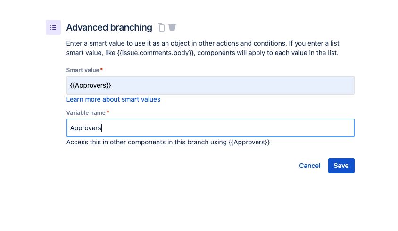Image resolution: width=398 pixels, height=231 pixels.
Task: Click into the Variable name text box
Action: [x=210, y=128]
